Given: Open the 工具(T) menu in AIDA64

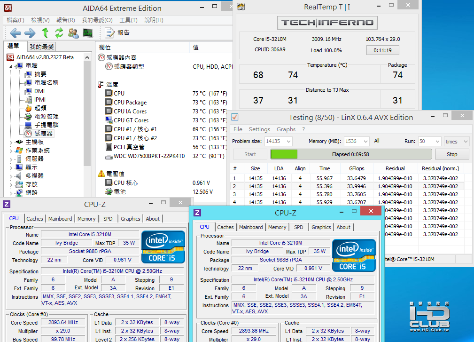Looking at the screenshot, I should 128,20.
